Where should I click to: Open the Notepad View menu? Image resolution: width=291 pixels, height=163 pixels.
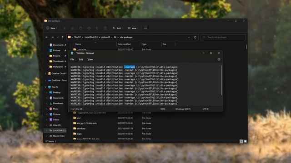(x=90, y=59)
